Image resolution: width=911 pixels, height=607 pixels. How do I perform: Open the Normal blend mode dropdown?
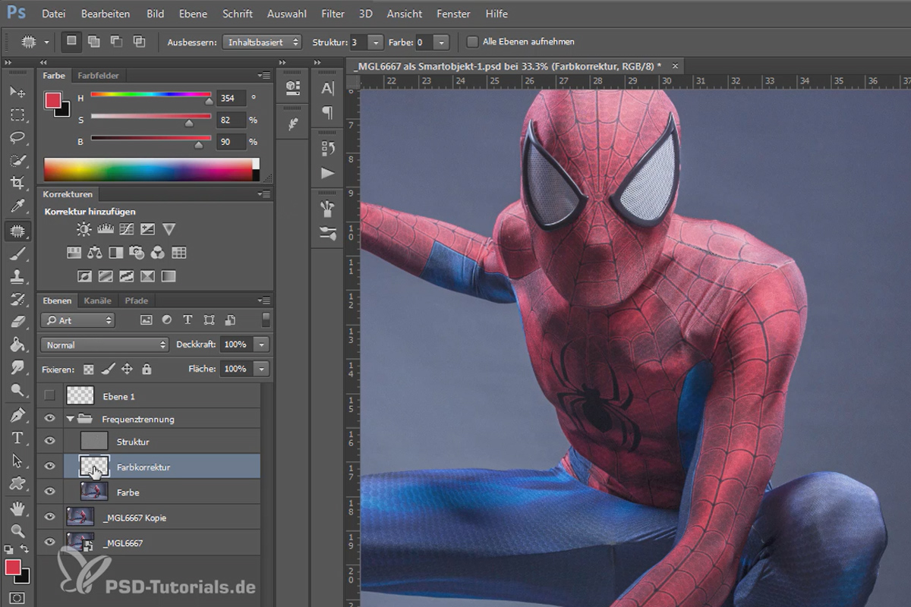click(x=105, y=344)
